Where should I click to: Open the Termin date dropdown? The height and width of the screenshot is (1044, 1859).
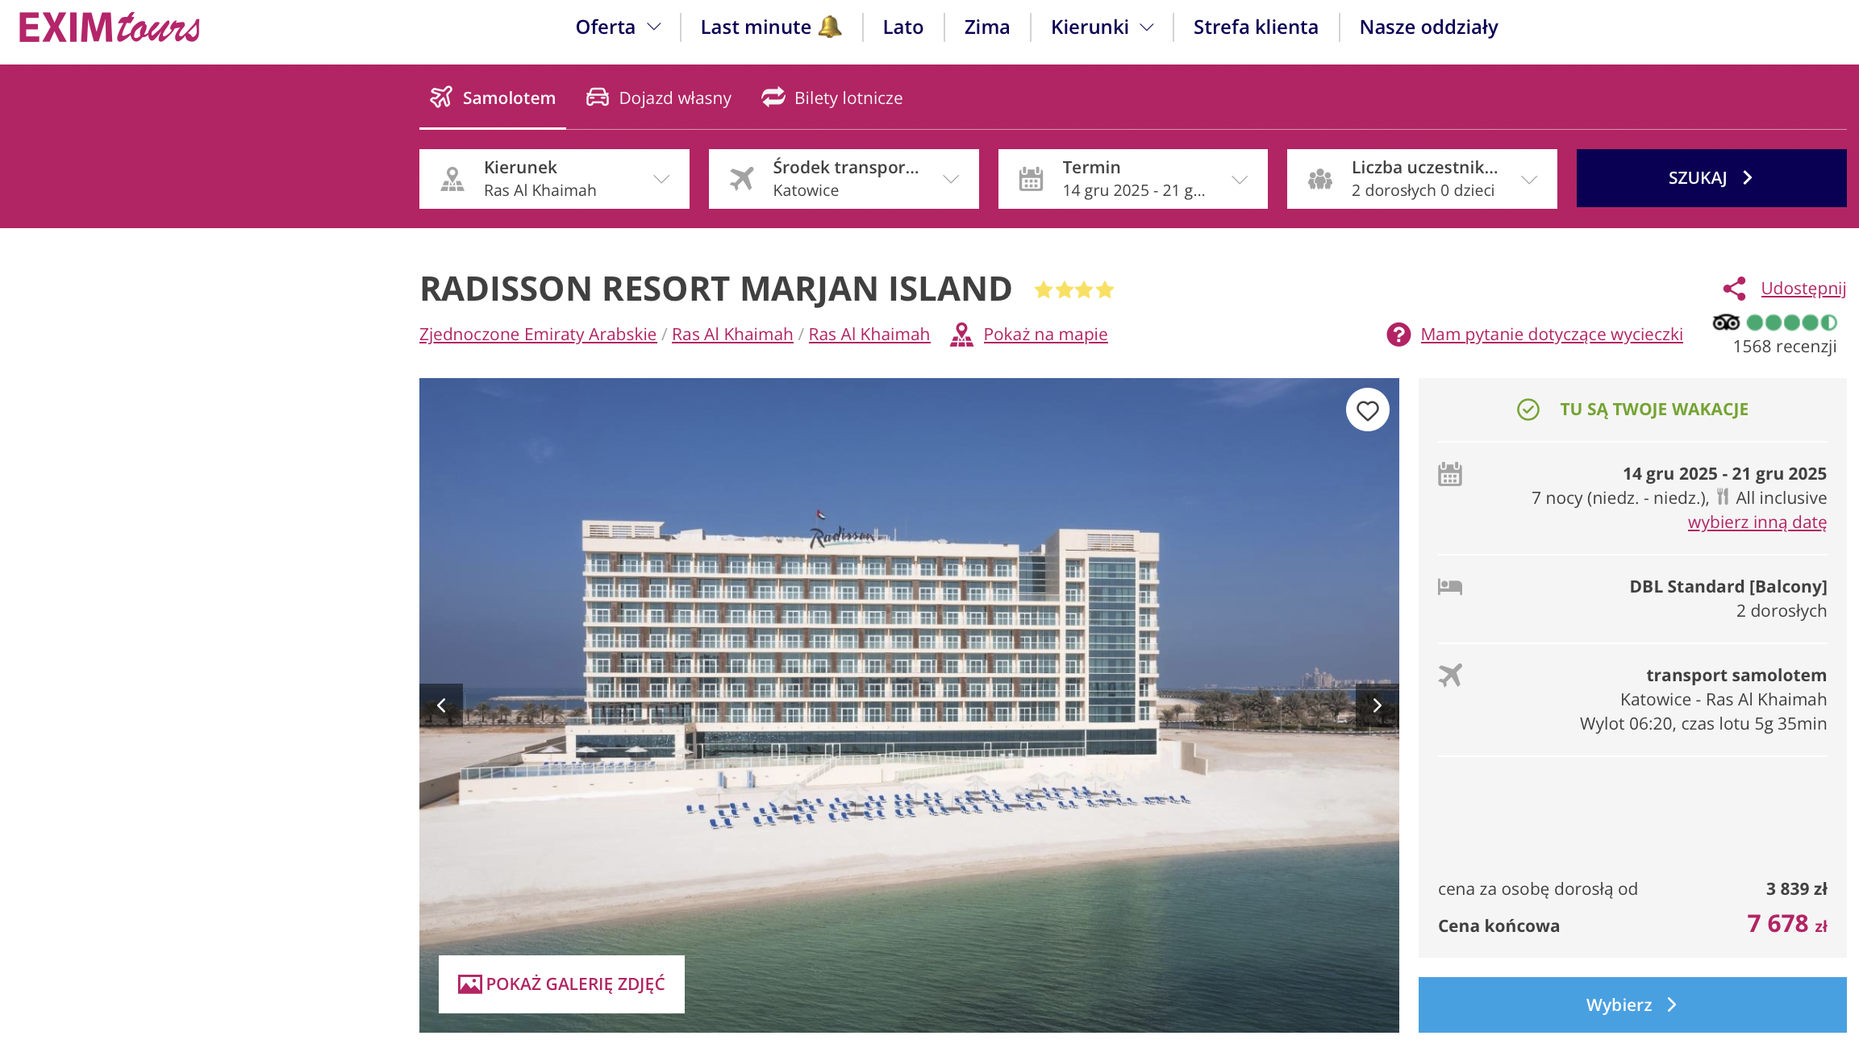[x=1132, y=179]
